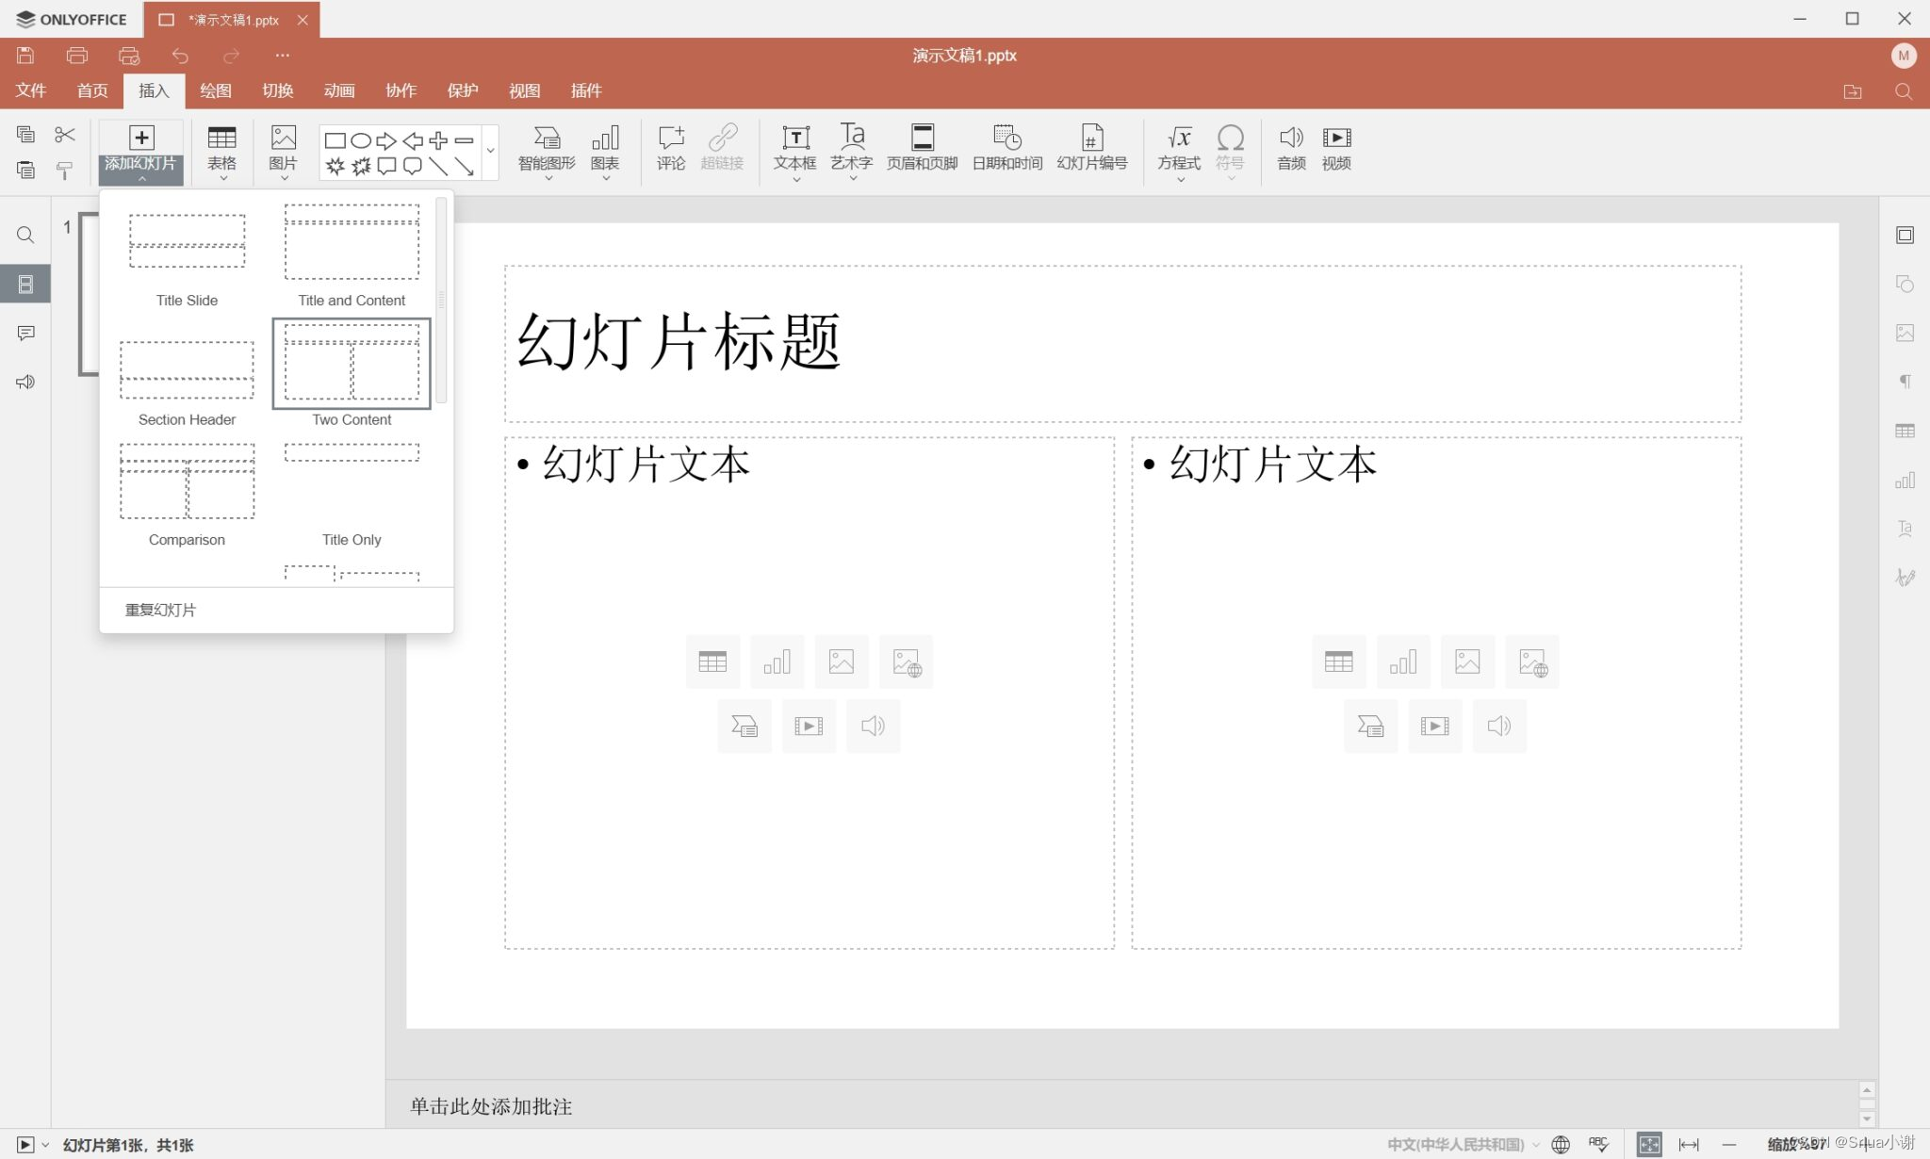Open the equation (方程式) tool

pos(1178,148)
